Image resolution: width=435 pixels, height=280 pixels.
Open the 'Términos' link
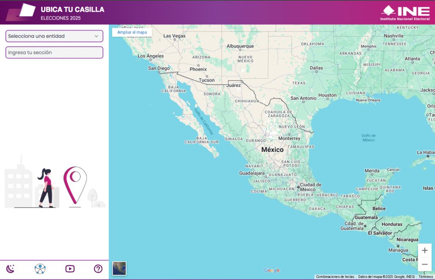tap(425, 277)
